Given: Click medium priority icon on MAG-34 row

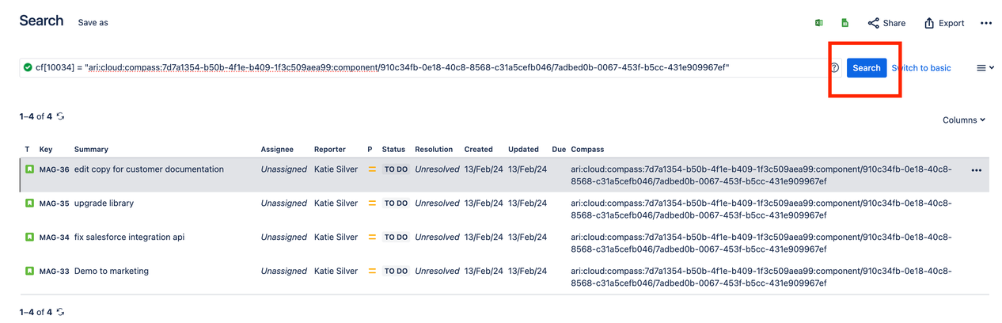Looking at the screenshot, I should pyautogui.click(x=372, y=237).
